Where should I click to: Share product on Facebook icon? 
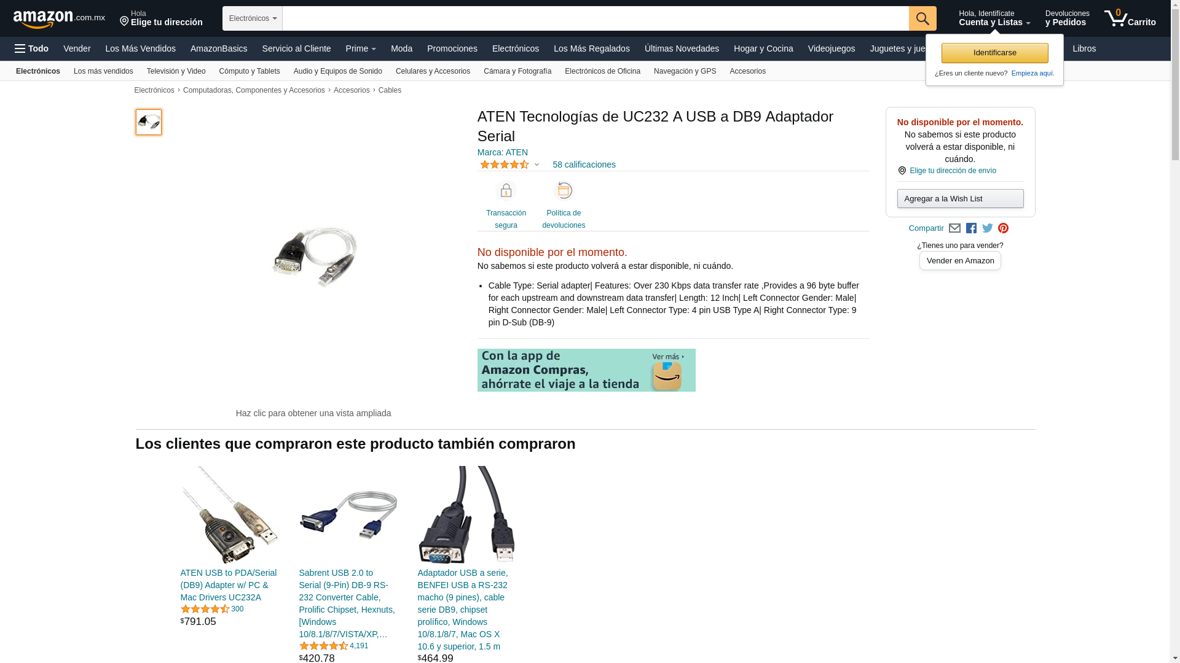(971, 228)
